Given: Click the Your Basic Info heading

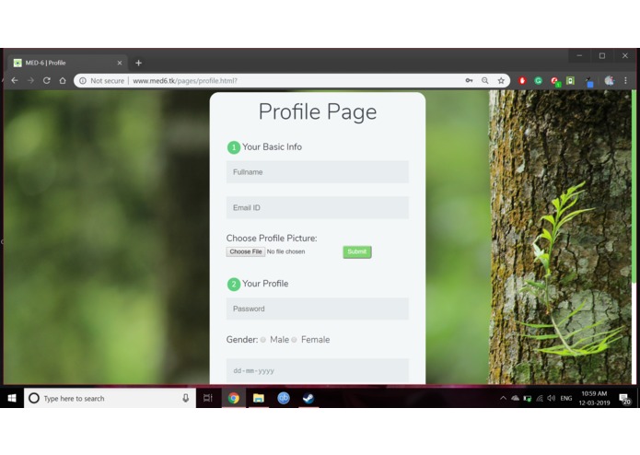Looking at the screenshot, I should pos(272,146).
